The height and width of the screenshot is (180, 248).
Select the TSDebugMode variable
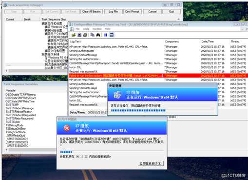[15, 125]
